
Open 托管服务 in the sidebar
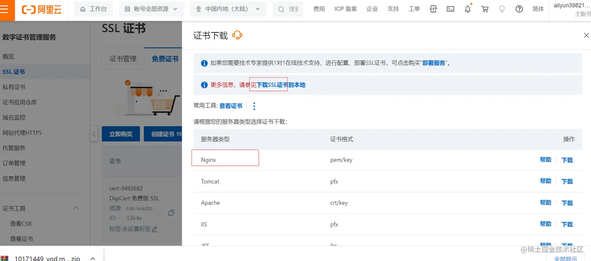(x=14, y=148)
